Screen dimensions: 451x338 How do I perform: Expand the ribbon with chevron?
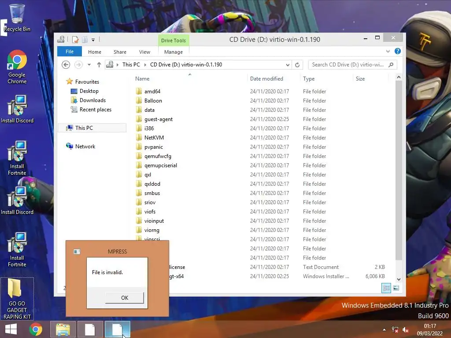[388, 51]
